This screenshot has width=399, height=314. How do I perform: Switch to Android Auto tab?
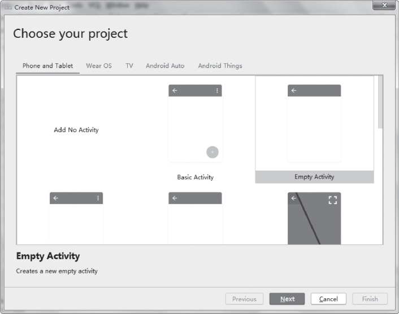point(165,66)
